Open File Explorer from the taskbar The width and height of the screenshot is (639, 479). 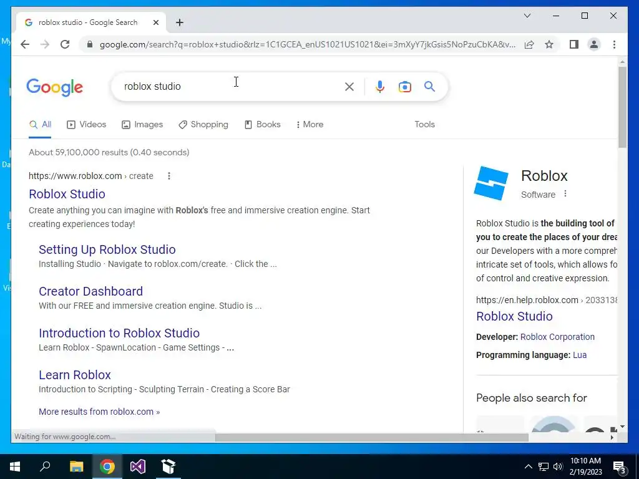tap(76, 467)
